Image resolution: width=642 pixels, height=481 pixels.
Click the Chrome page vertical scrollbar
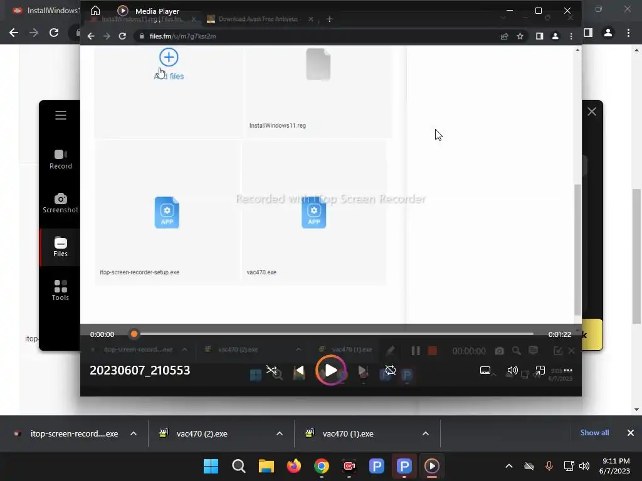point(636,256)
